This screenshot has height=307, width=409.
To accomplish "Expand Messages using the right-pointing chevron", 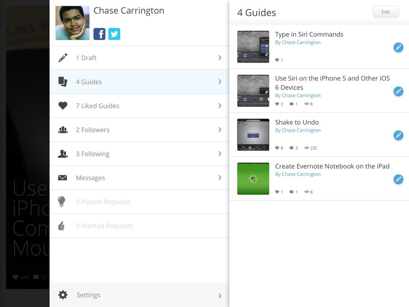I will click(220, 178).
